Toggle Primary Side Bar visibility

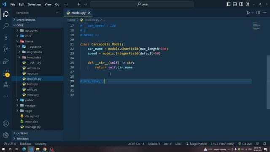228,4
